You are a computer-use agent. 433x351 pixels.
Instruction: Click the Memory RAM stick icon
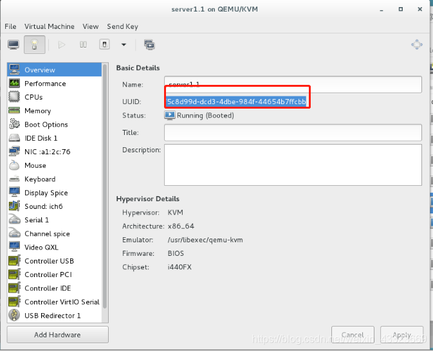[x=14, y=111]
